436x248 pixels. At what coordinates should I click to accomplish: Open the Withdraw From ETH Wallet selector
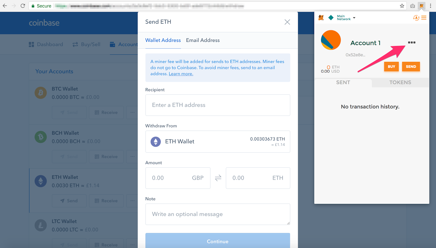tap(218, 142)
